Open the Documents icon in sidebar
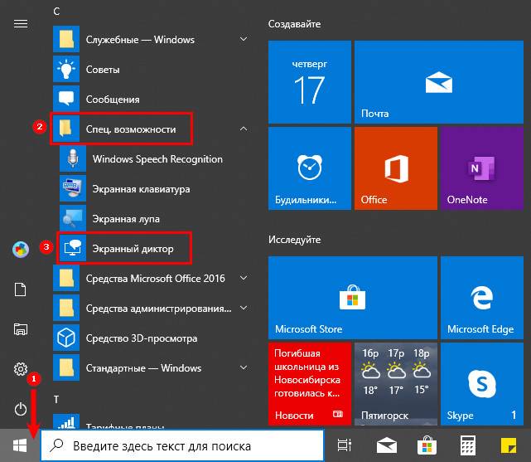The height and width of the screenshot is (462, 531). click(21, 289)
